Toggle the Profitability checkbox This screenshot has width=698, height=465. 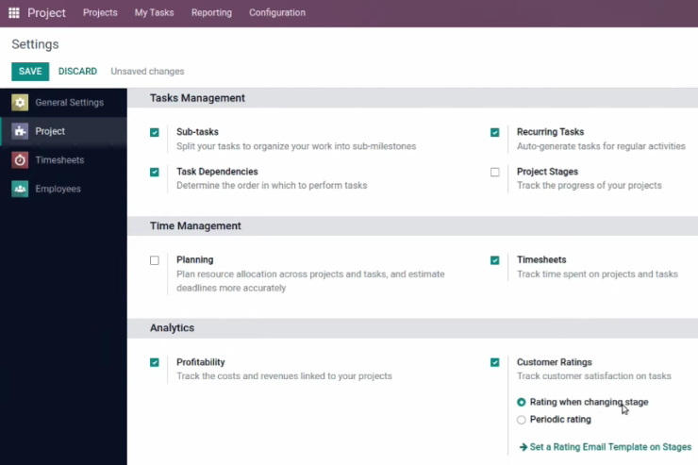click(x=155, y=362)
